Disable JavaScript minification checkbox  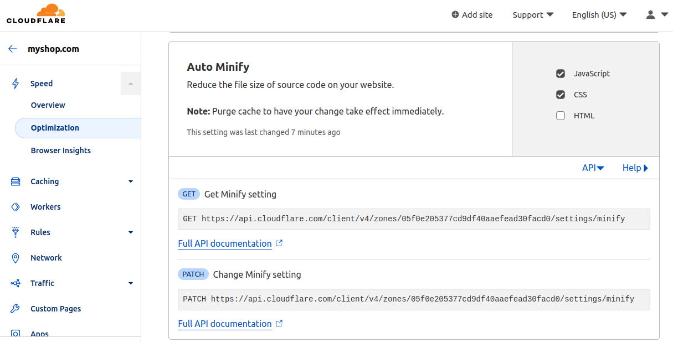pos(561,73)
